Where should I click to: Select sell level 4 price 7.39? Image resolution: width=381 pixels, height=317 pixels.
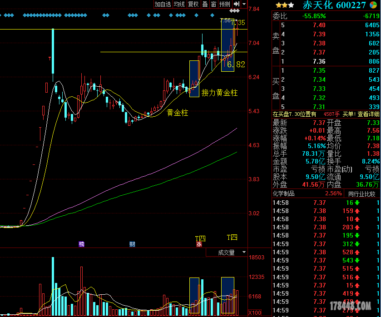(319, 34)
